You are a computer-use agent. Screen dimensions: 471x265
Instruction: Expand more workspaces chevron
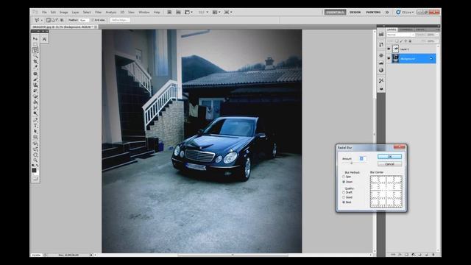point(387,13)
